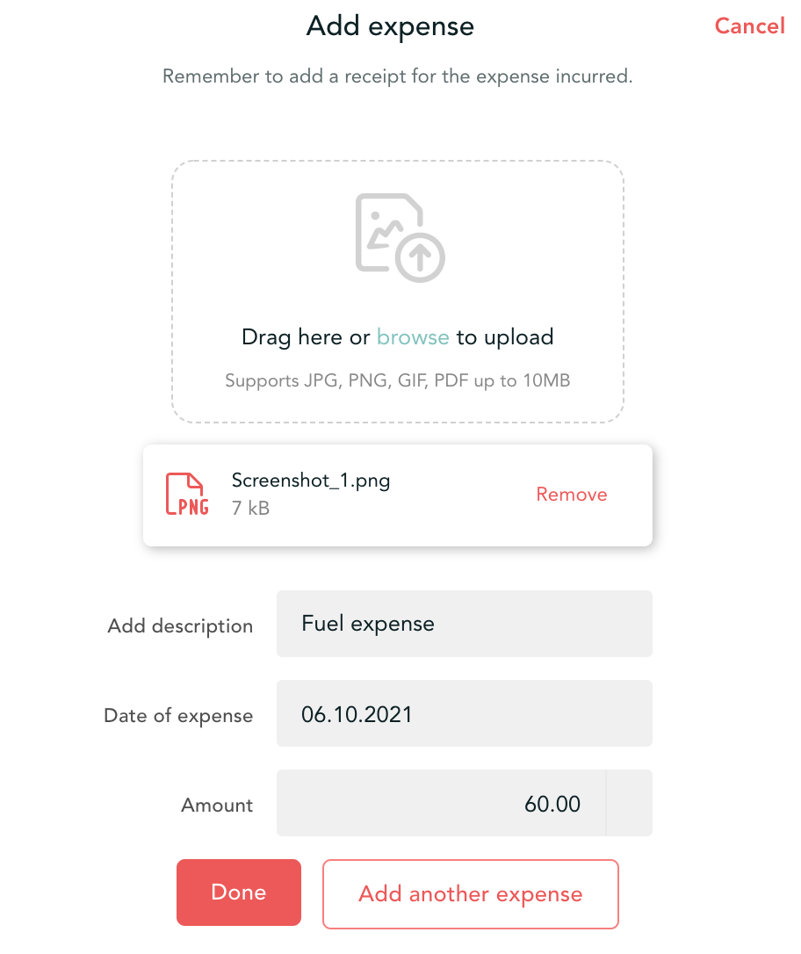Viewport: 801px width, 954px height.
Task: Click the 7 kB file size label
Action: tap(249, 509)
